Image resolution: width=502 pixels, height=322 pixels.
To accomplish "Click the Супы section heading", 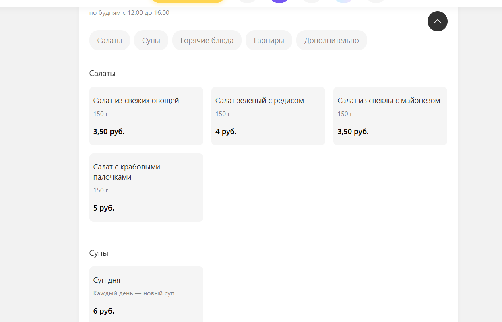I will [x=99, y=253].
